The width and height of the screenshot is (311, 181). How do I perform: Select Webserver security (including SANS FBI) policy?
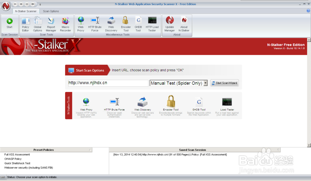point(29,168)
